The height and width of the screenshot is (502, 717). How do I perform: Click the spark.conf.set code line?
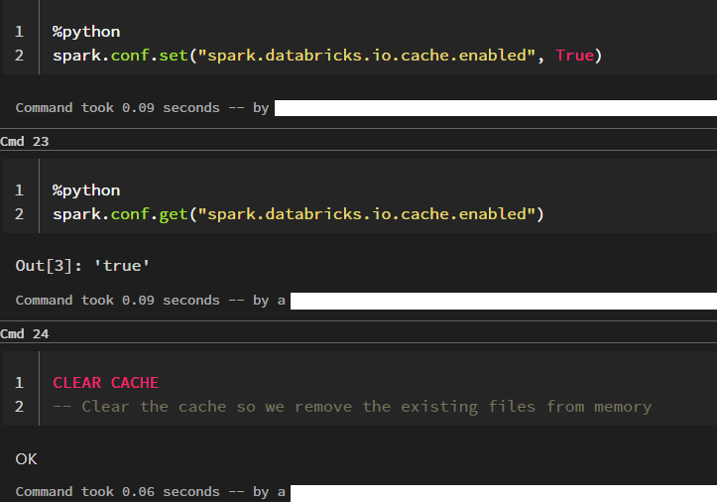327,56
